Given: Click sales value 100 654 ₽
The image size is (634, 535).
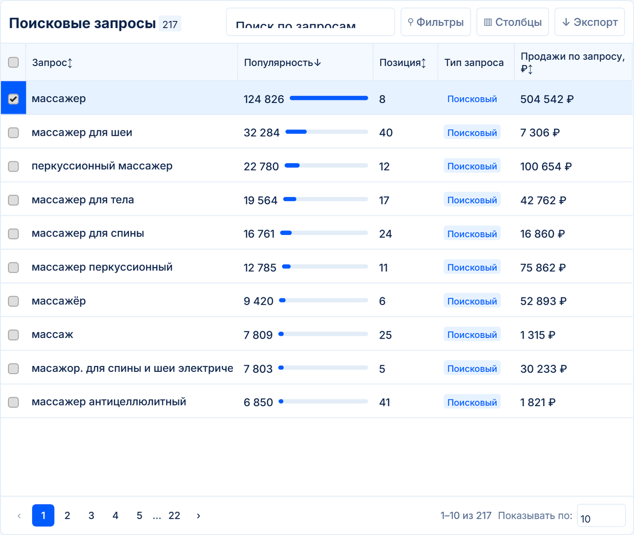Looking at the screenshot, I should 546,166.
